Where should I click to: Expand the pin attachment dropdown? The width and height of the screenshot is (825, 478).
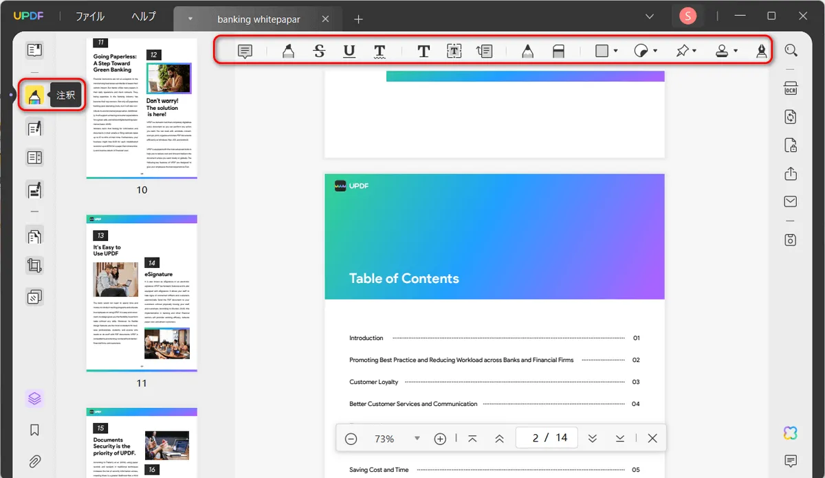(694, 51)
